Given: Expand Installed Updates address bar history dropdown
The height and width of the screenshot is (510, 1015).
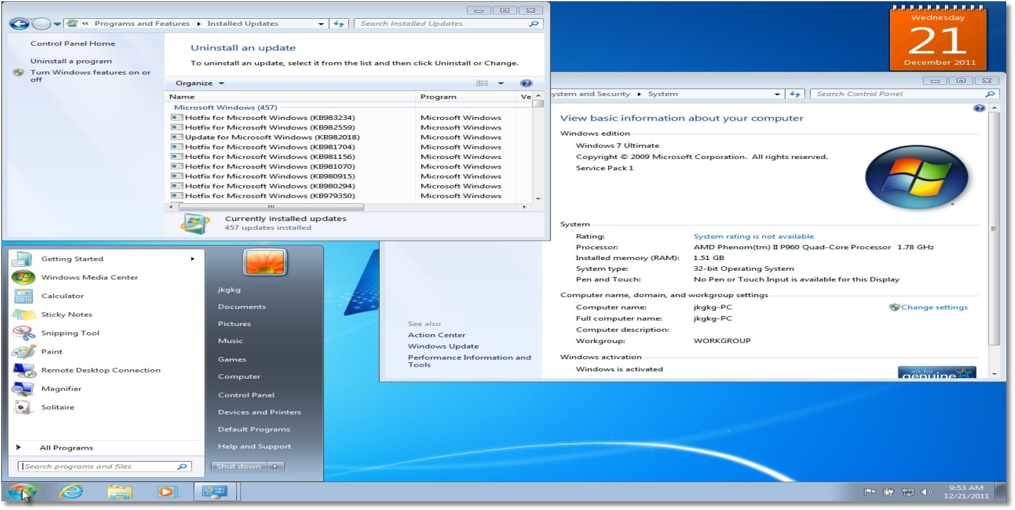Looking at the screenshot, I should (321, 24).
